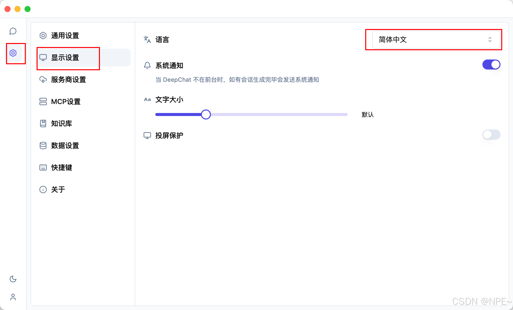Click the settings hexagon icon in sidebar
513x310 pixels.
[13, 53]
